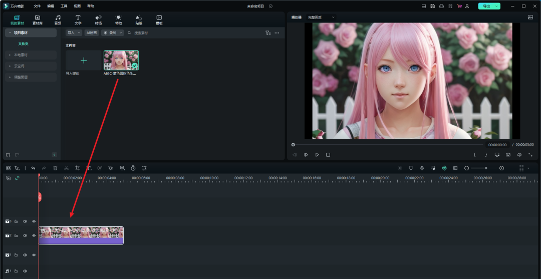
Task: Click the timeline zoom slider
Action: pyautogui.click(x=485, y=168)
